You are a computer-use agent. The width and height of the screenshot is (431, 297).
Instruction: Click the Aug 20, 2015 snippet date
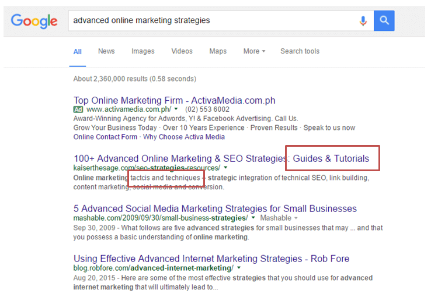click(94, 278)
